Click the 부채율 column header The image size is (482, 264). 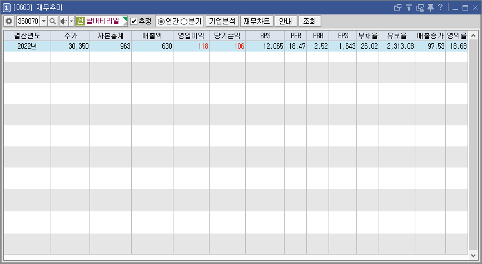(x=368, y=35)
